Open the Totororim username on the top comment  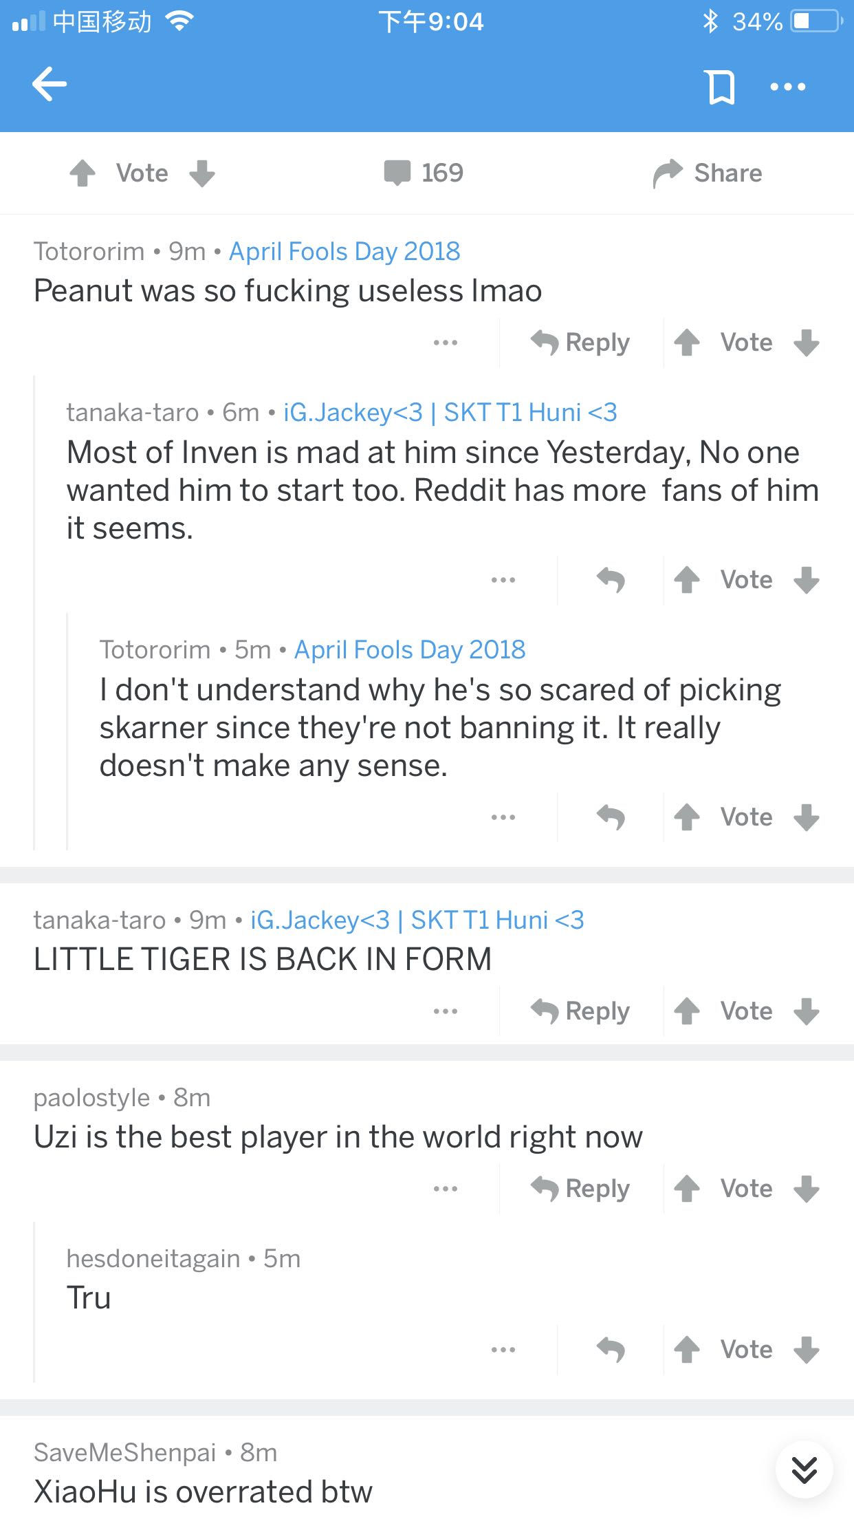coord(89,252)
